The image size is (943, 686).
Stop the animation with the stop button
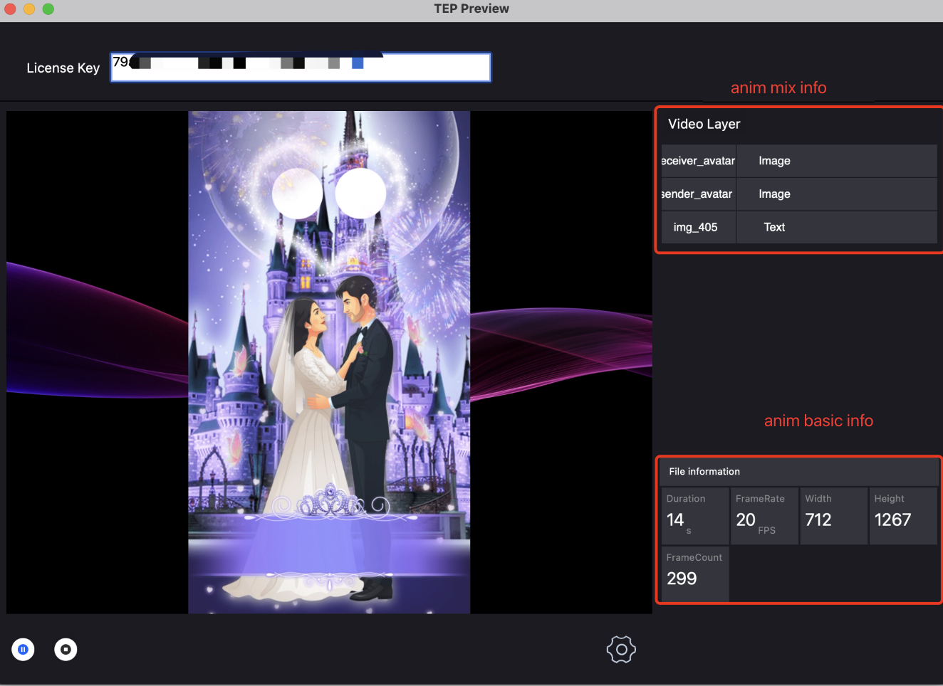point(66,649)
